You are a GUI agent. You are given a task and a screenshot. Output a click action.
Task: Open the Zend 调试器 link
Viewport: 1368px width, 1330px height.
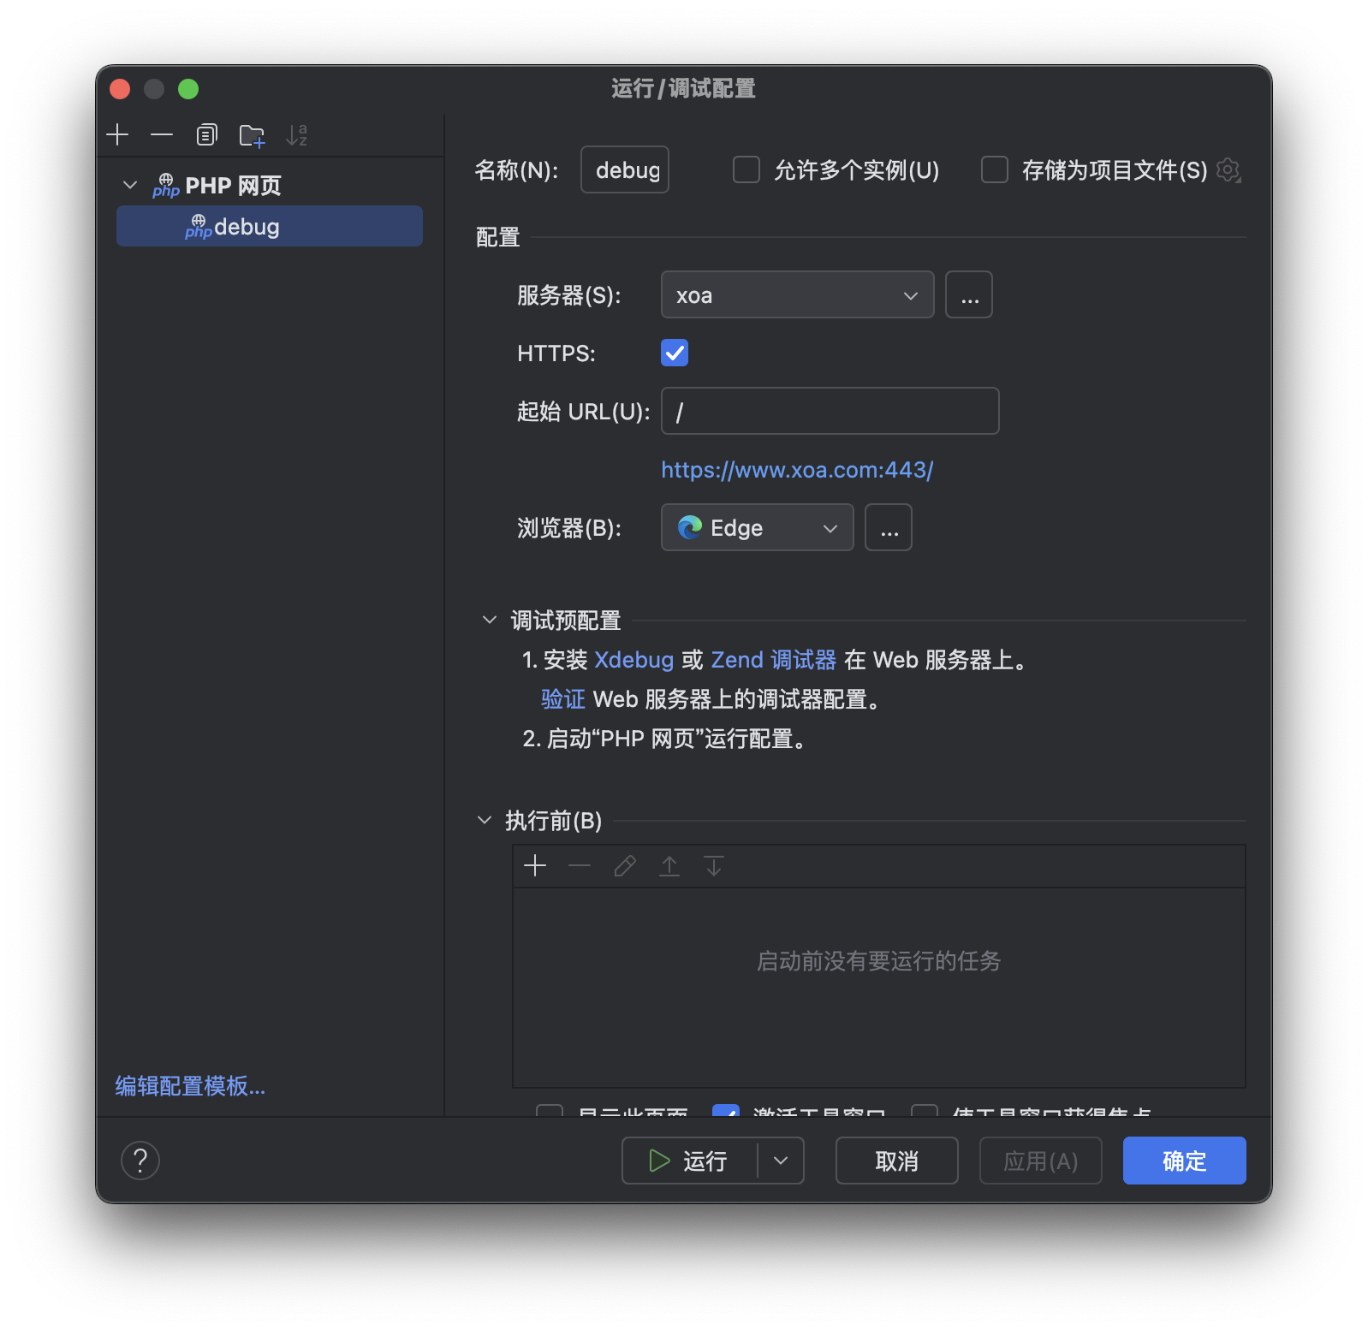coord(774,660)
